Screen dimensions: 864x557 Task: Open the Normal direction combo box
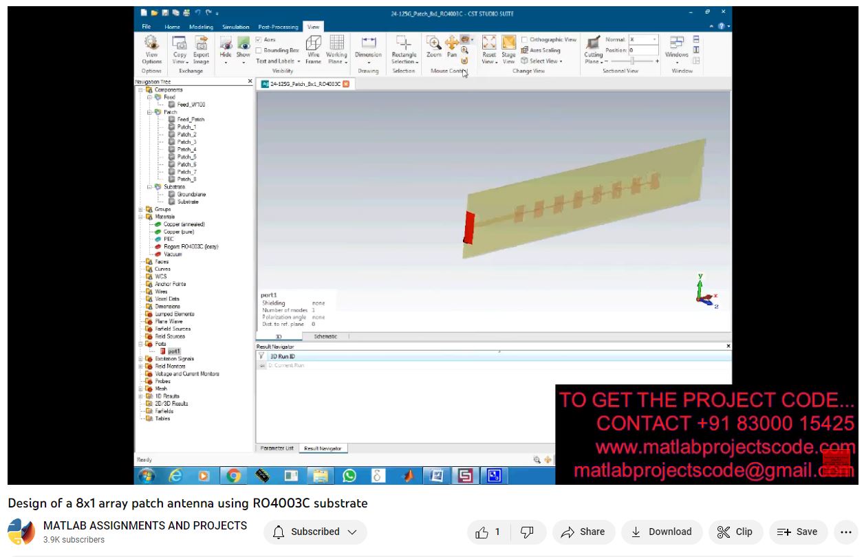pos(643,40)
